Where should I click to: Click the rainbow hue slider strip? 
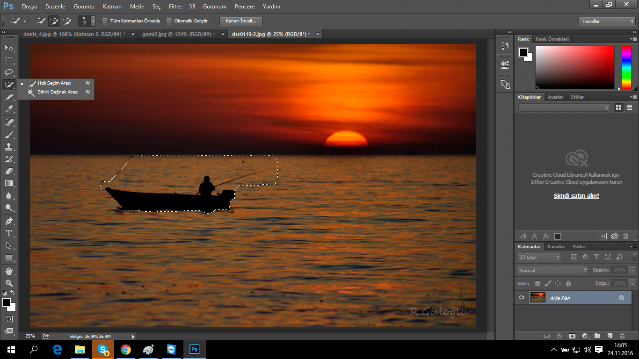[626, 67]
